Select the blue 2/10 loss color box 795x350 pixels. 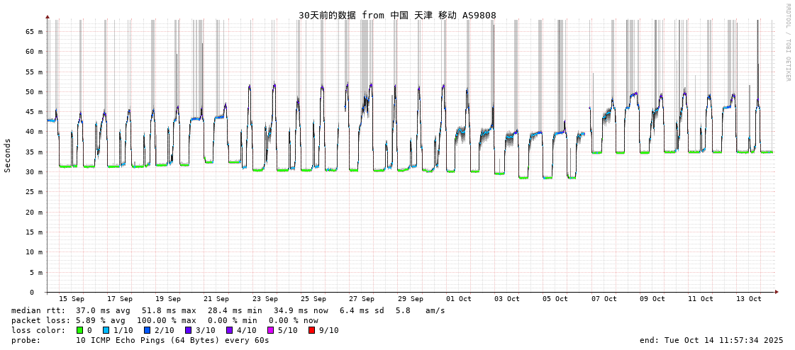147,330
